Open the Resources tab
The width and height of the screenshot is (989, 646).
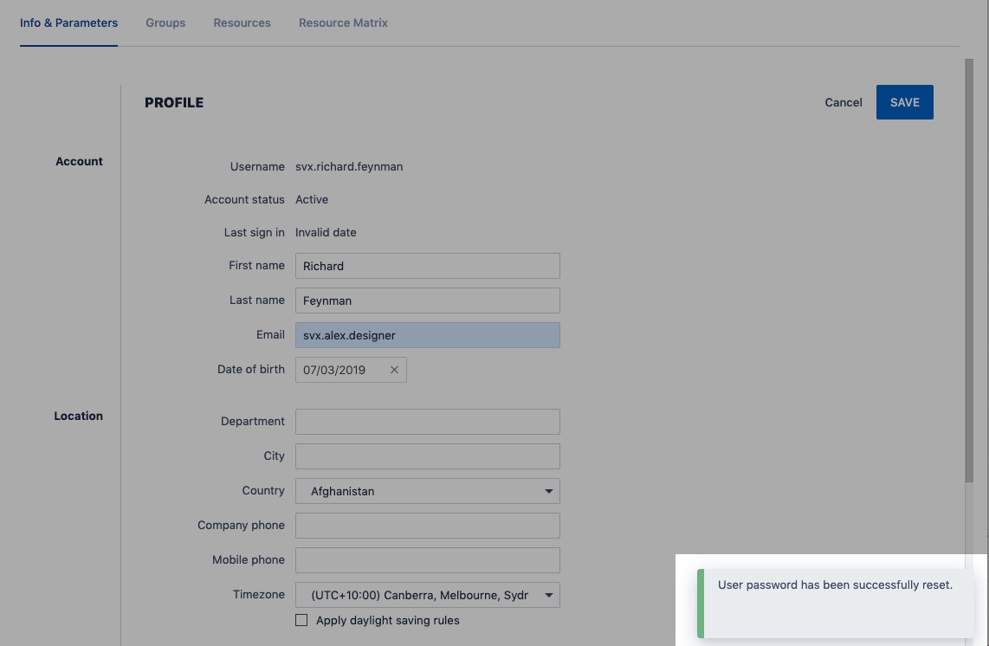tap(242, 23)
